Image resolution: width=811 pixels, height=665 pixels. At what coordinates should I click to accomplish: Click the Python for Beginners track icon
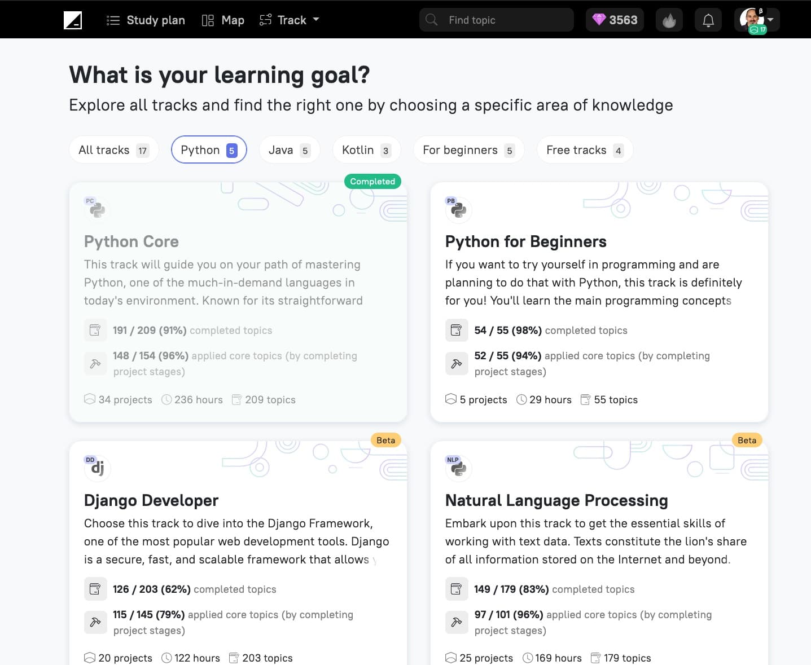[458, 210]
